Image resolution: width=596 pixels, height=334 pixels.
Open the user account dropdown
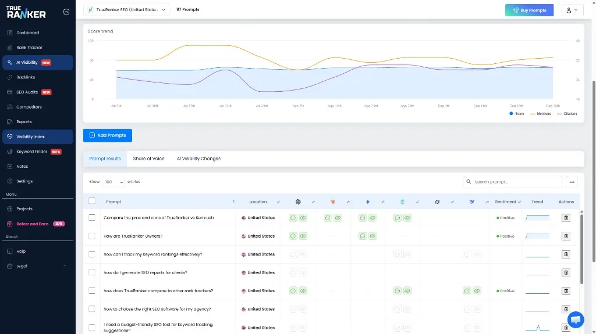(572, 10)
